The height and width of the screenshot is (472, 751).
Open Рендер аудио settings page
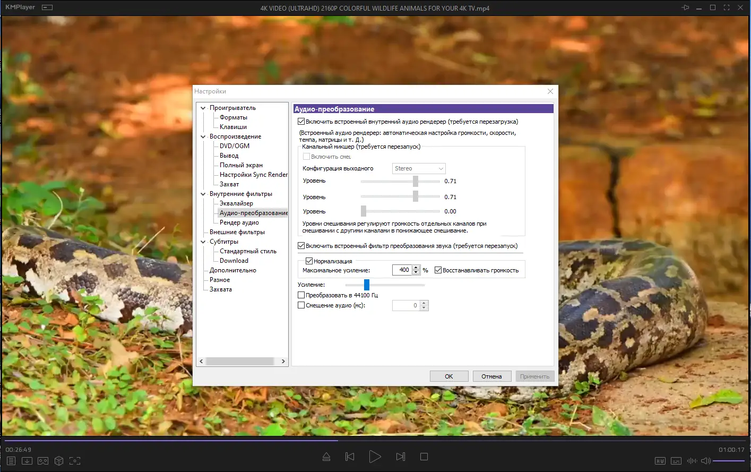click(239, 222)
